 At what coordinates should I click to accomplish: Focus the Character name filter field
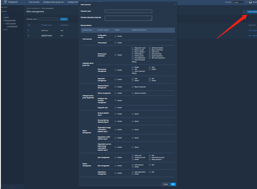(48, 19)
